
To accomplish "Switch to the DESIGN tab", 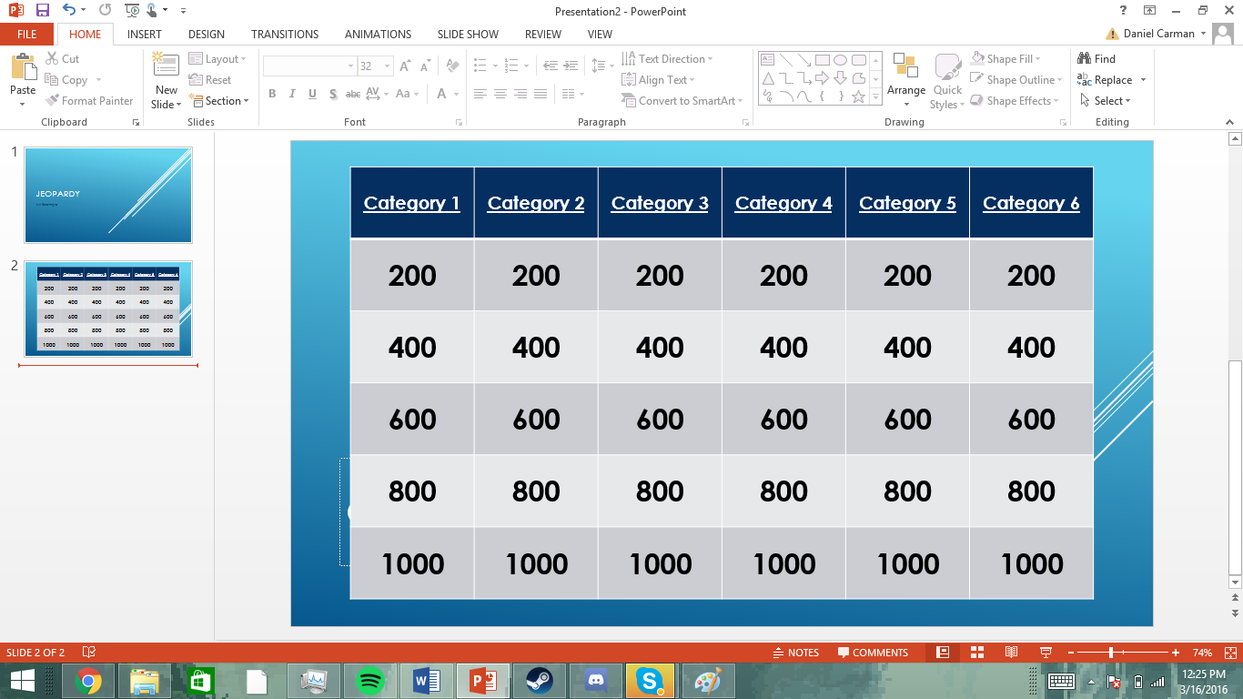I will (207, 34).
